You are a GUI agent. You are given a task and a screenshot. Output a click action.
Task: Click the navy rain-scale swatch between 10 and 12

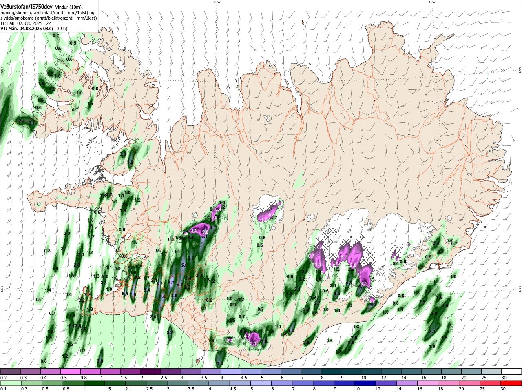pyautogui.click(x=365, y=383)
